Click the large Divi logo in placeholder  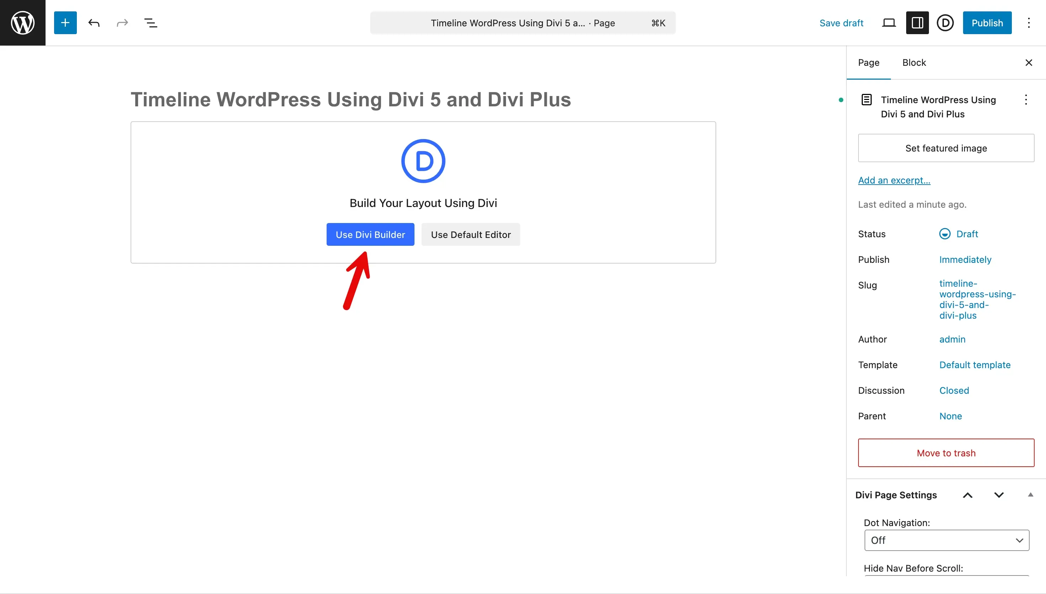click(x=423, y=161)
